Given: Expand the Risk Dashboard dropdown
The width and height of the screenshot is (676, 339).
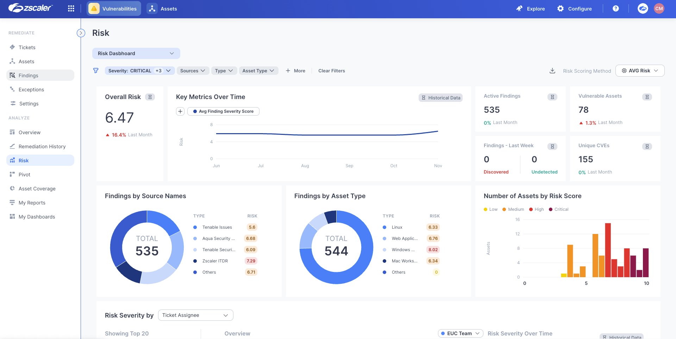Looking at the screenshot, I should point(136,53).
